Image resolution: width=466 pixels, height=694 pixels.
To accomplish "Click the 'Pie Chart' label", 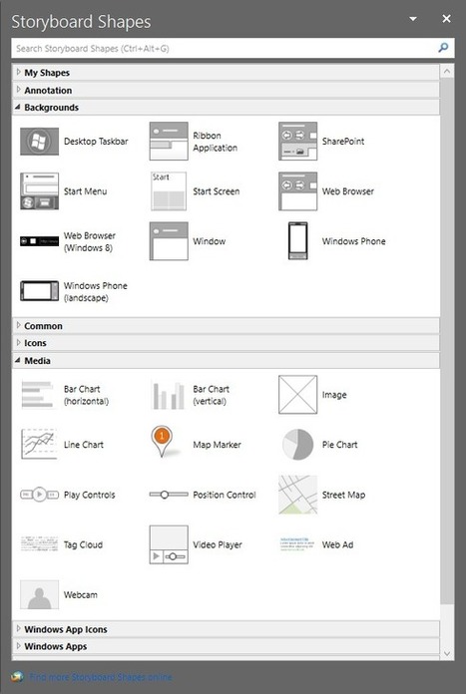I will click(339, 445).
